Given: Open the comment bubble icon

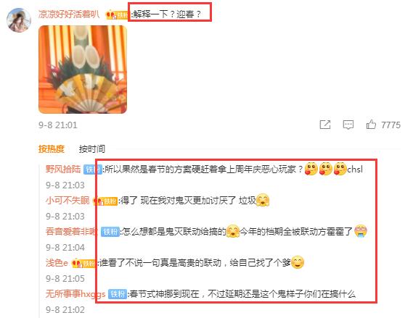Looking at the screenshot, I should (348, 125).
